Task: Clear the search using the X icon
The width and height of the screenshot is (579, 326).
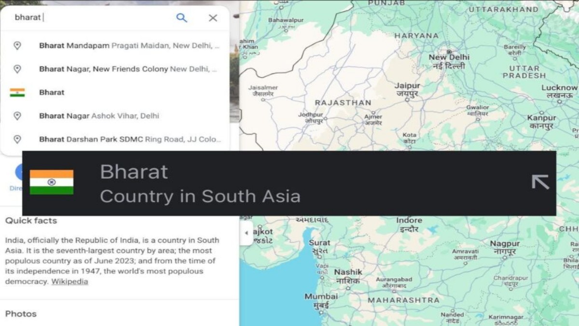Action: click(x=213, y=17)
